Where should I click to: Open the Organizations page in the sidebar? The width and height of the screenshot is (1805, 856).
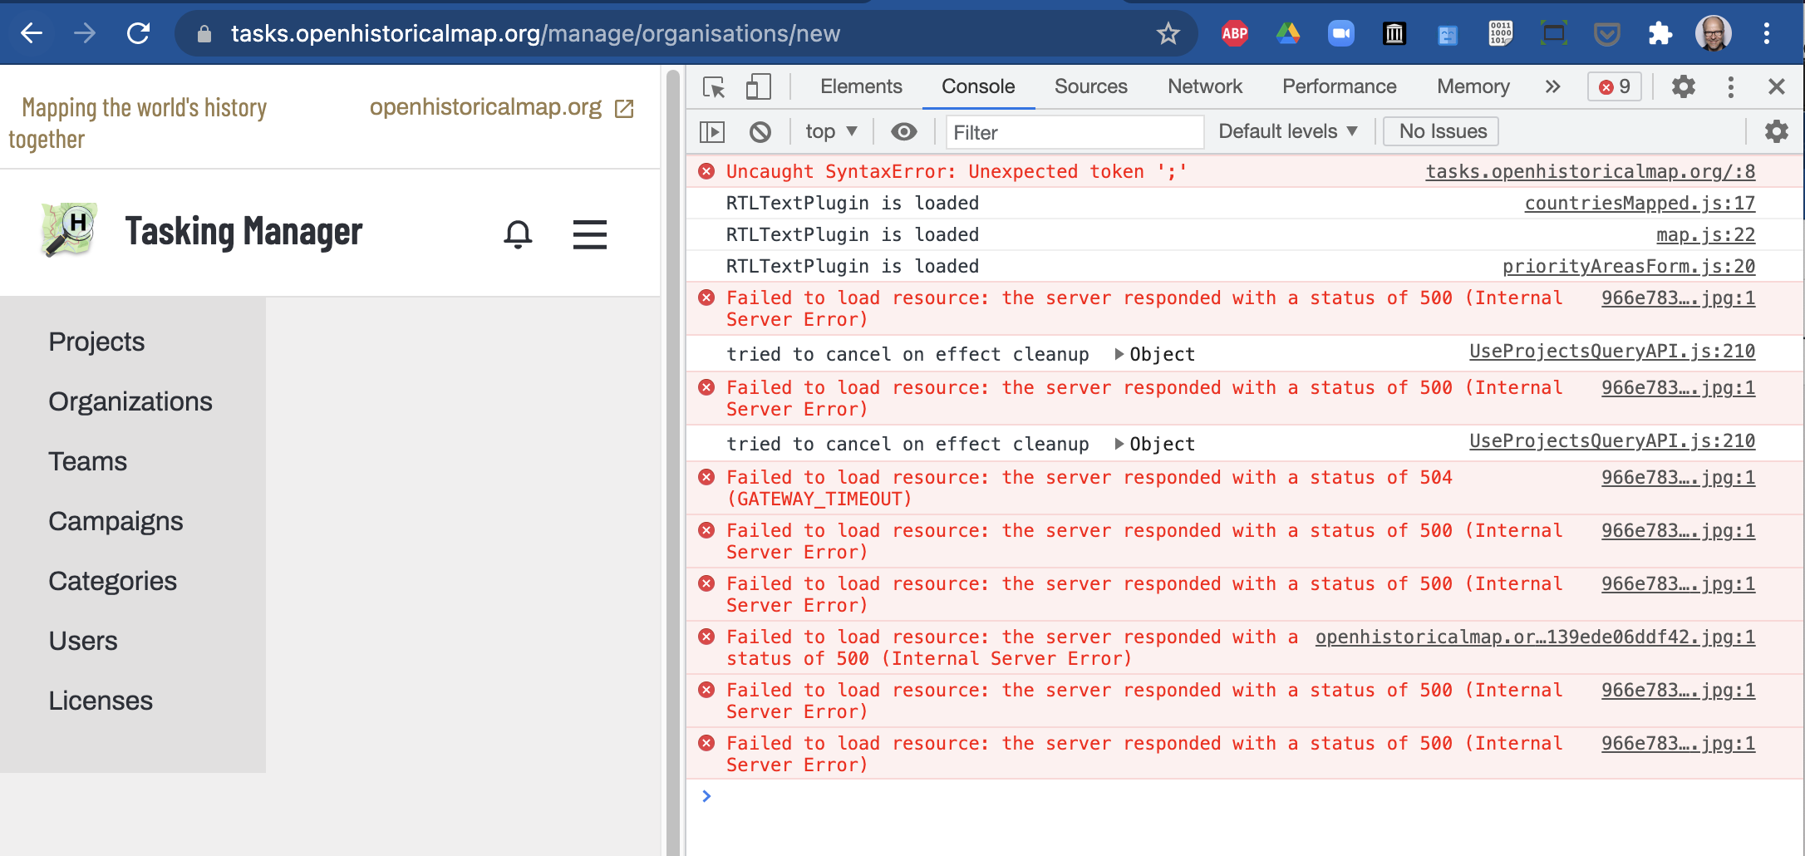point(130,401)
